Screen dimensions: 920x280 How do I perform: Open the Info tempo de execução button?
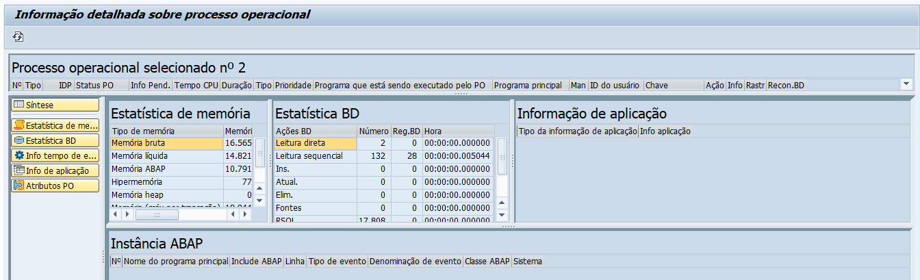point(55,155)
